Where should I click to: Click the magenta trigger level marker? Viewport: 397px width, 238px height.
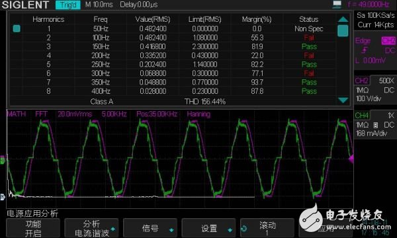351,159
